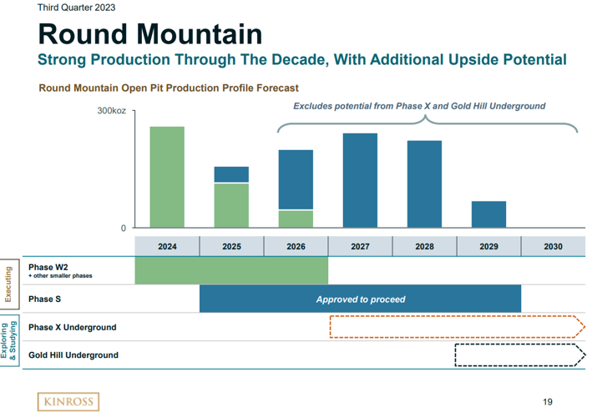Screen dimensions: 592x417
Task: Click the 2029 blue production bar
Action: [488, 214]
